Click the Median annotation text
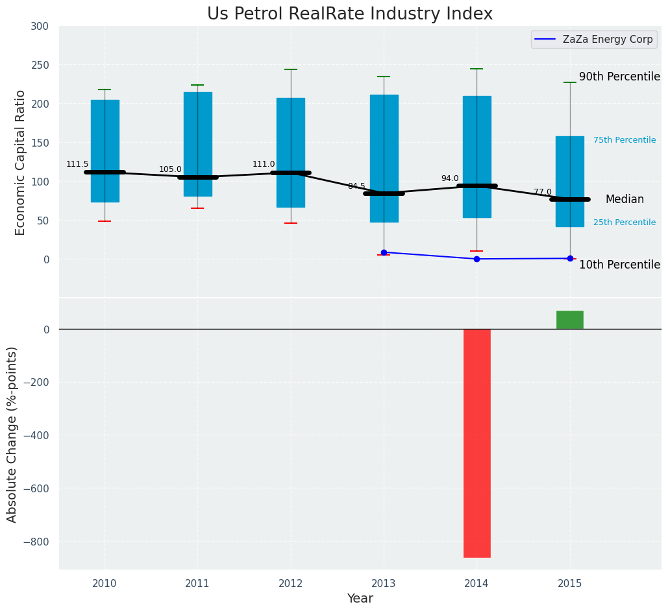This screenshot has width=668, height=611. coord(625,200)
